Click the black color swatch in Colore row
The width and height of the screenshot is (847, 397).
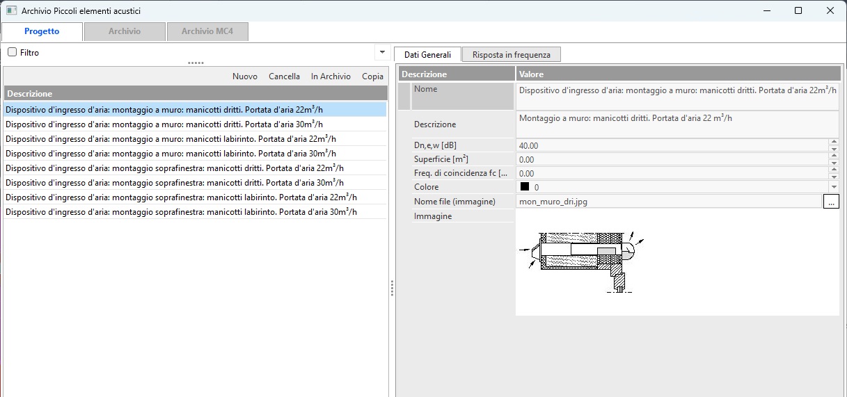point(525,187)
